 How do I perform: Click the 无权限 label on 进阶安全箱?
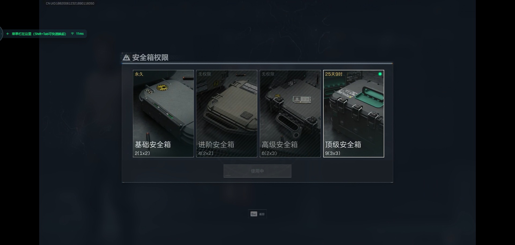coord(205,74)
